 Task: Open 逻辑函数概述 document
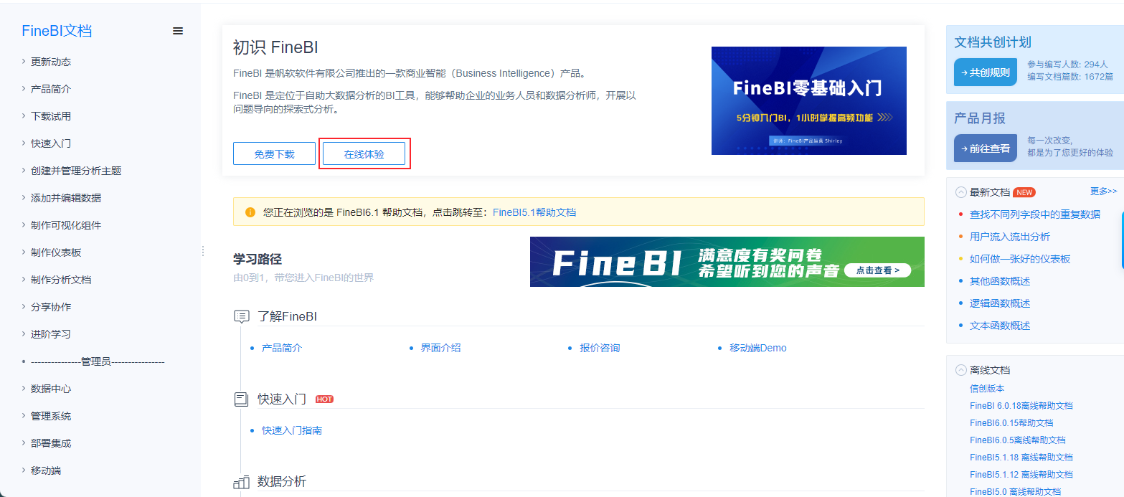[1000, 303]
